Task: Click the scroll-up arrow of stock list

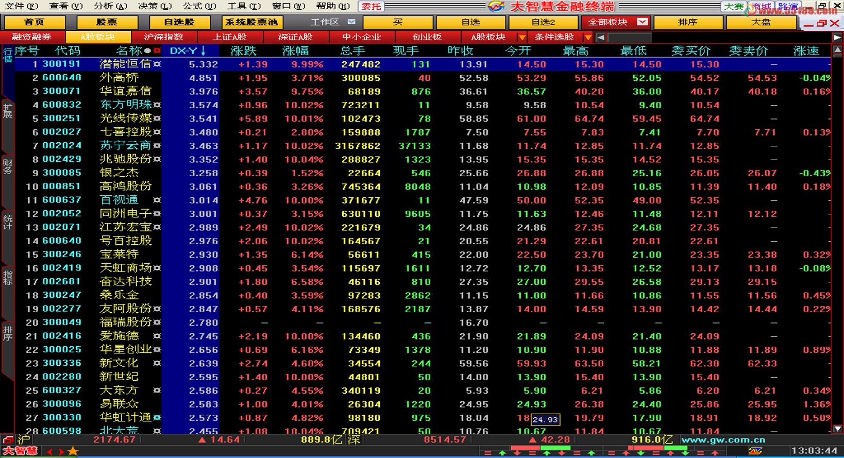Action: [838, 50]
